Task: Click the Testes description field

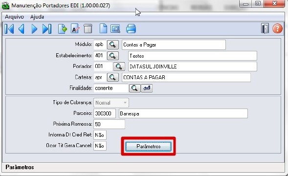Action: (193, 56)
